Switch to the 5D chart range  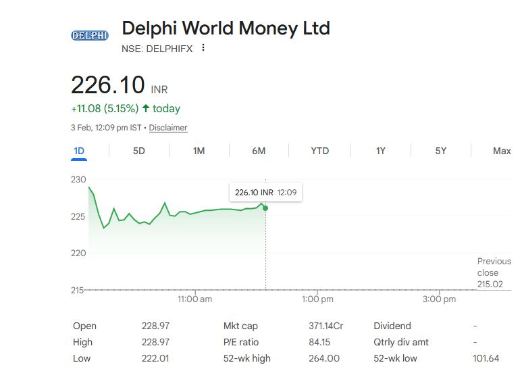pos(138,151)
